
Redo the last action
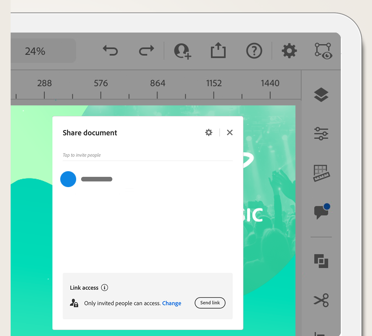point(146,51)
